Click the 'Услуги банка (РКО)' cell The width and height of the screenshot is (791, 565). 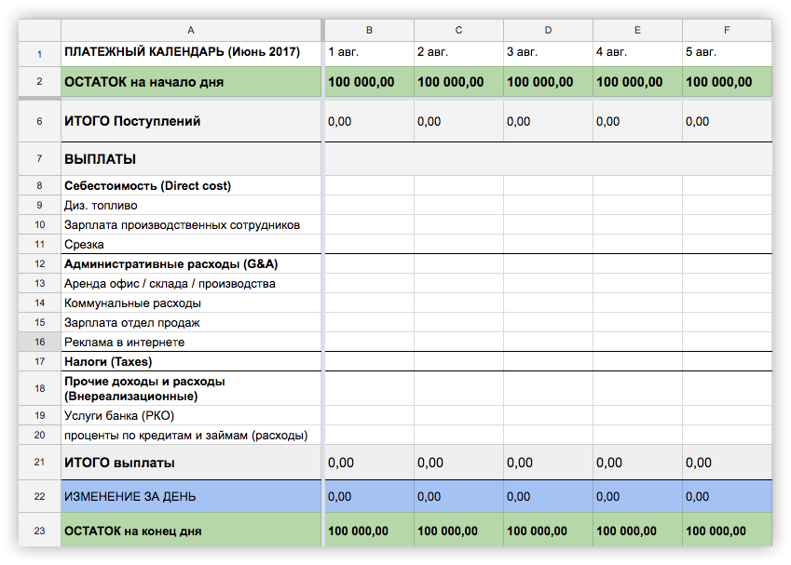click(190, 415)
